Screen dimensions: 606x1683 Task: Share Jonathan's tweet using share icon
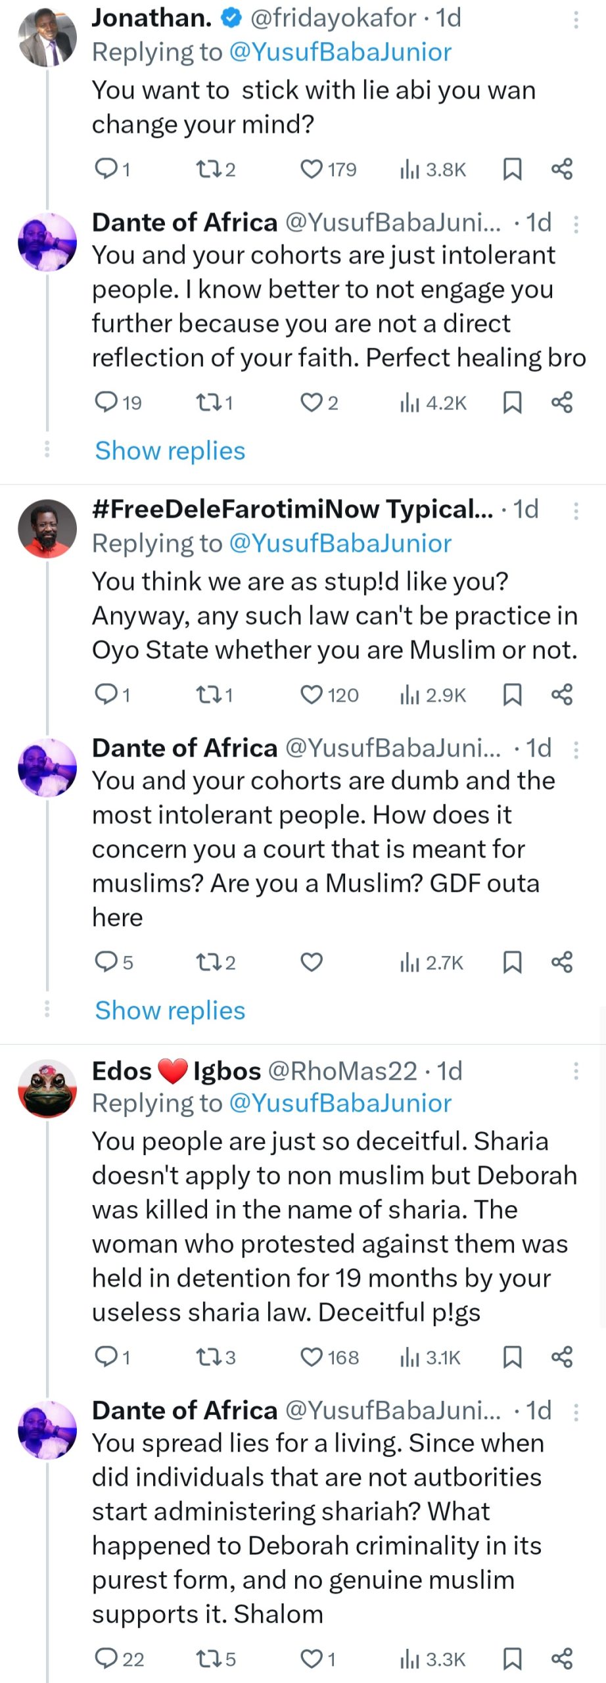(562, 169)
